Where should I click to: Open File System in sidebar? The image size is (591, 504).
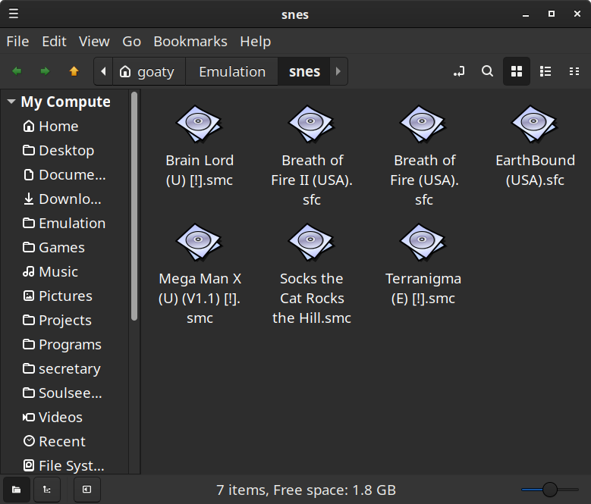pos(64,465)
